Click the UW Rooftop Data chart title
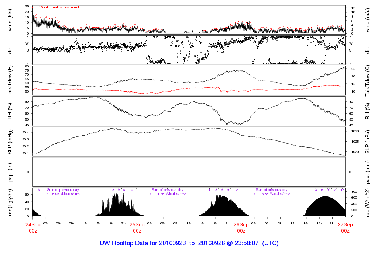 tap(189, 243)
